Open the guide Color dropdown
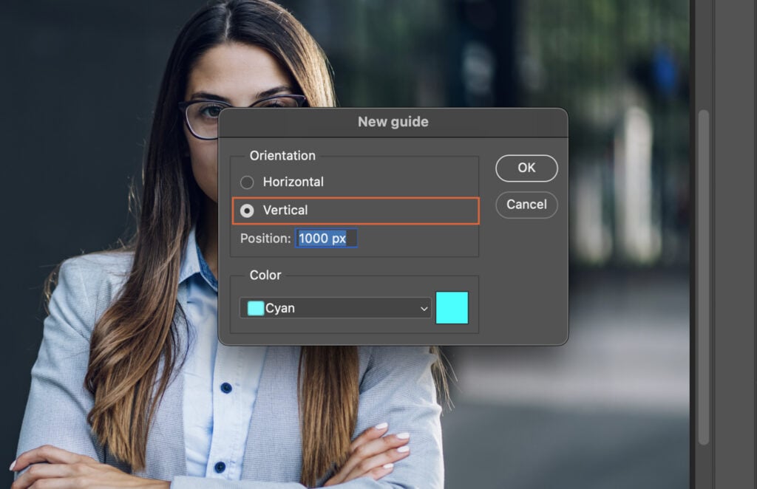 tap(335, 308)
